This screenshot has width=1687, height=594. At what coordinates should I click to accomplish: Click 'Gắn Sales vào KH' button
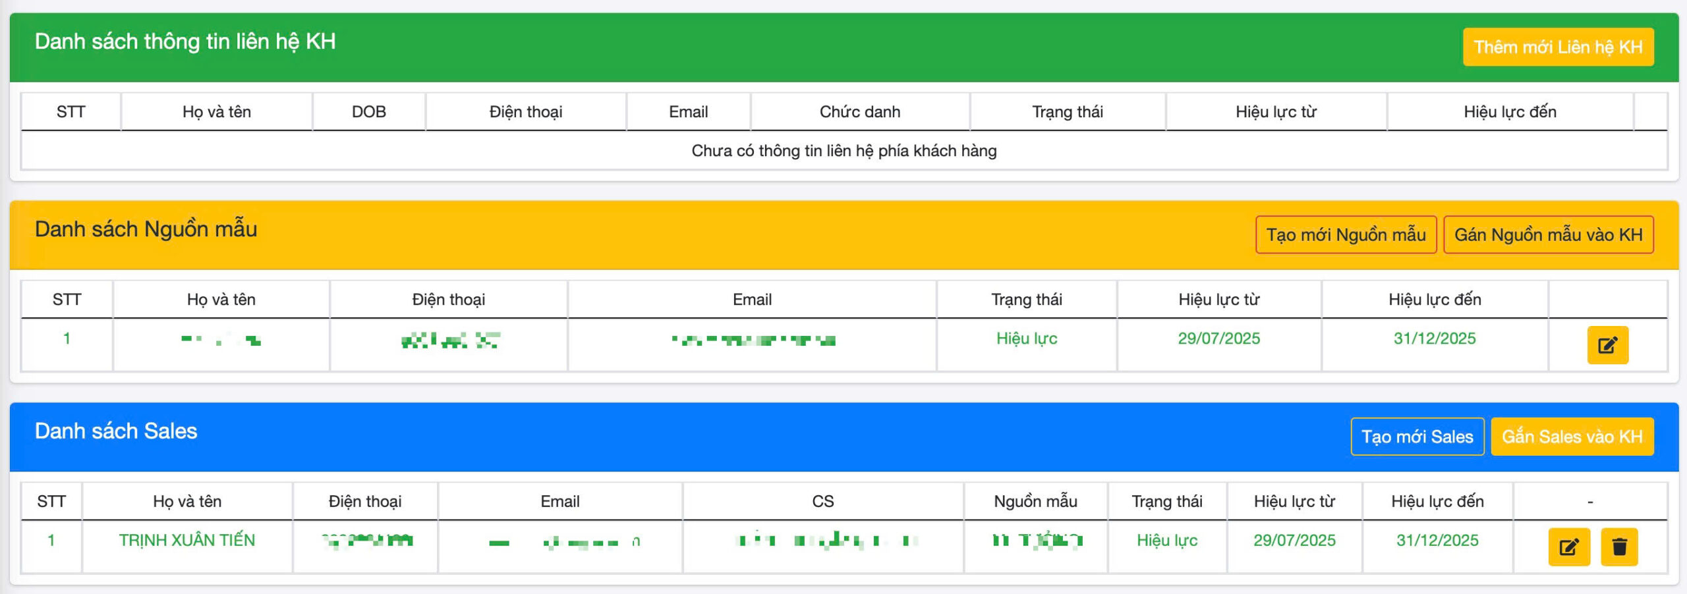pos(1572,437)
